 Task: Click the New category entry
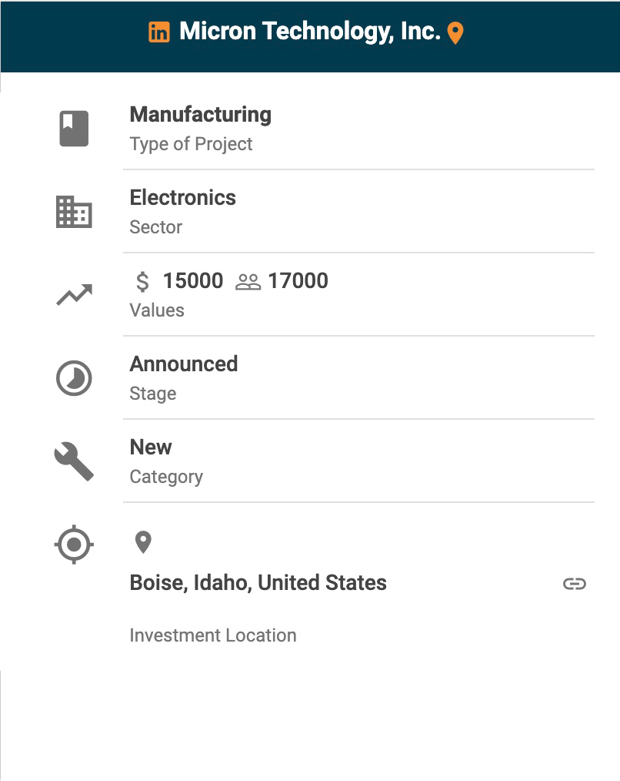pyautogui.click(x=151, y=447)
